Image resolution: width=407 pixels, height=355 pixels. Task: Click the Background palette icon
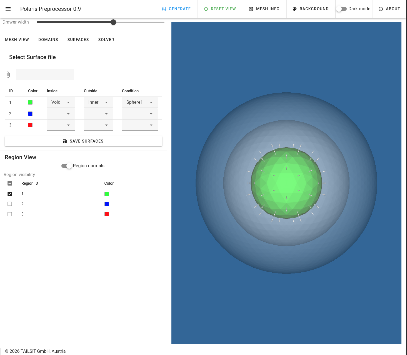(295, 9)
